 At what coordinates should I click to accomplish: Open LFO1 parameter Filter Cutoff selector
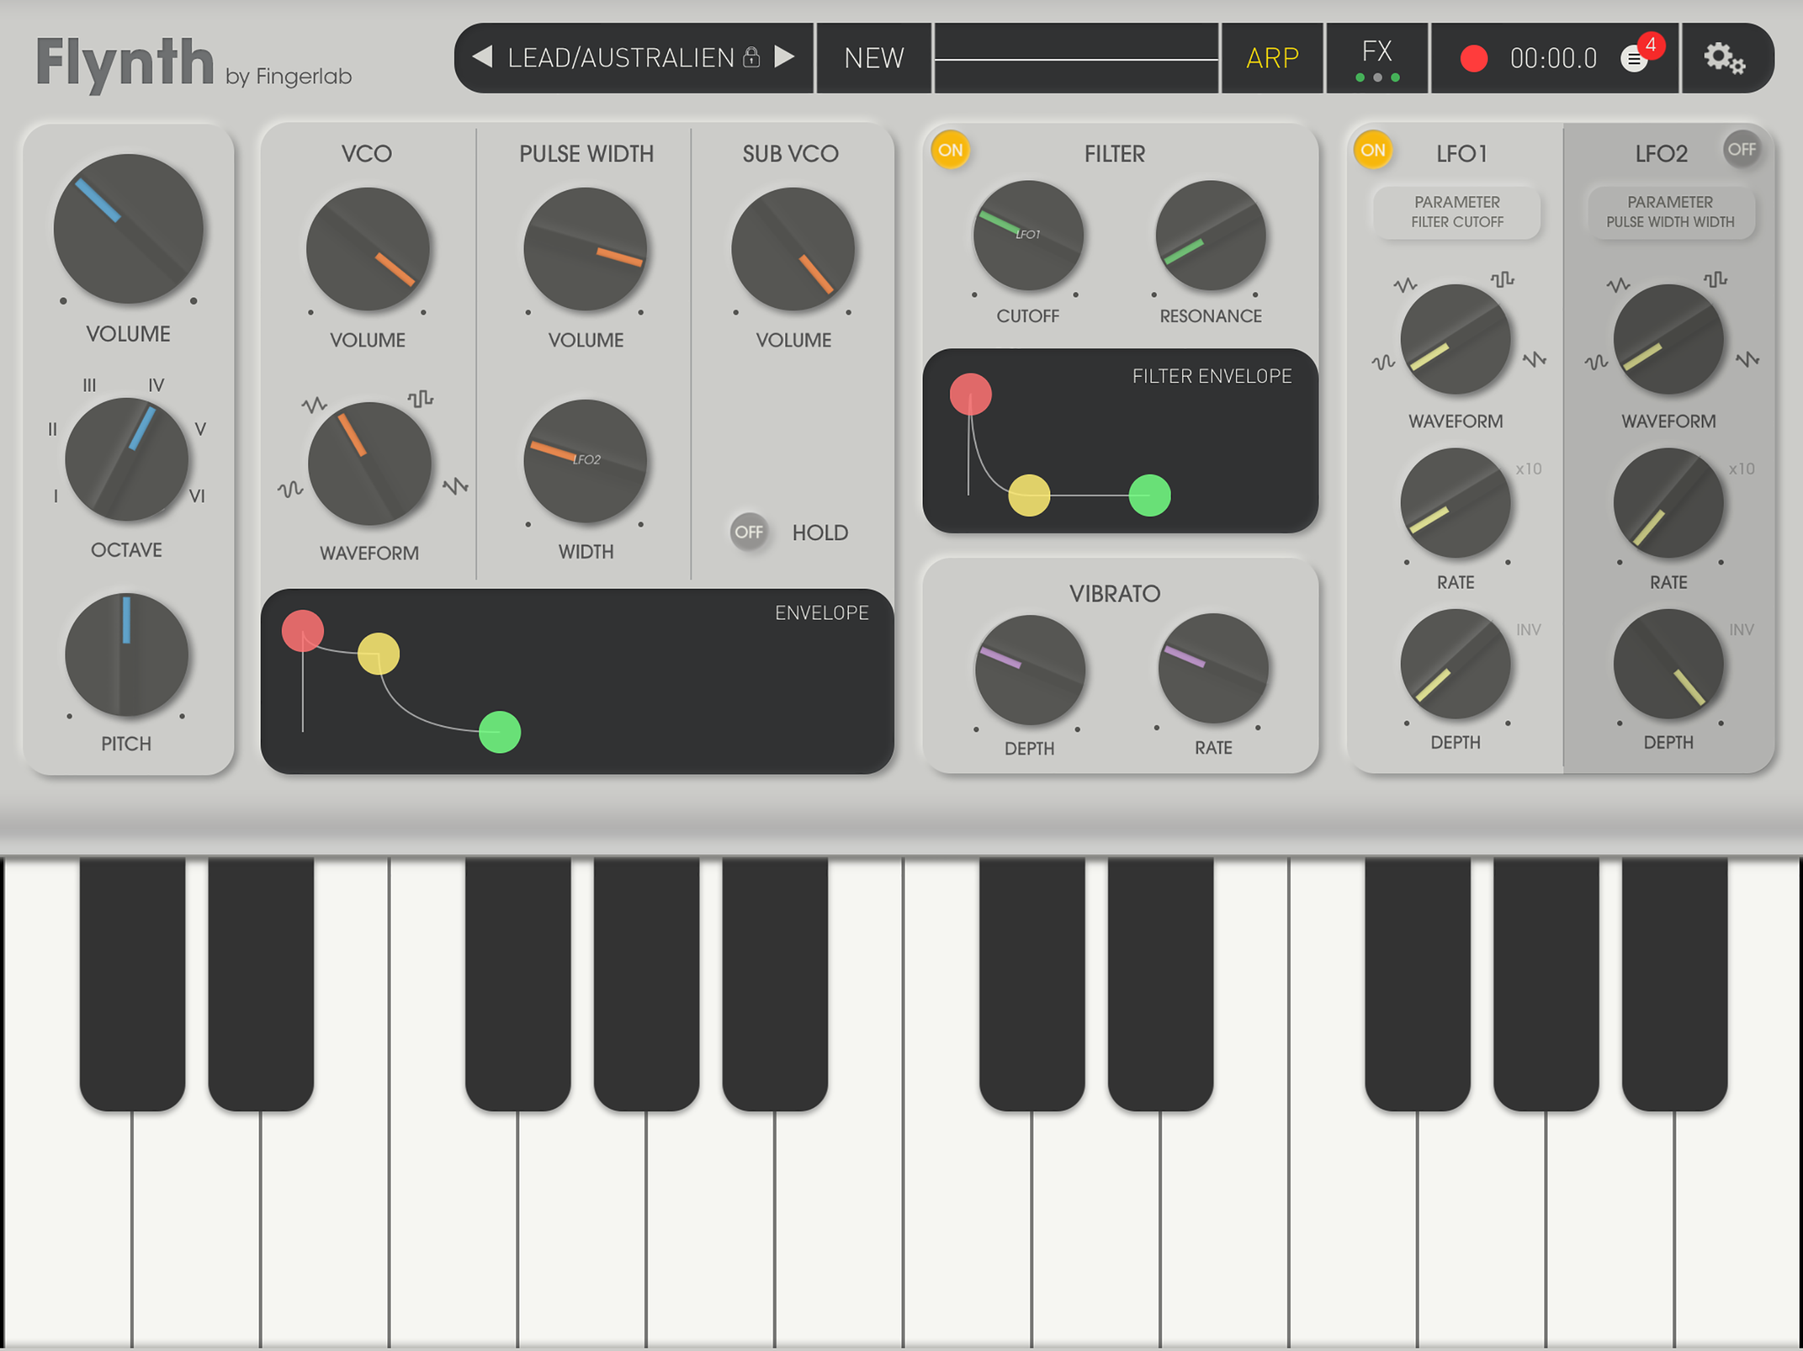click(1457, 212)
